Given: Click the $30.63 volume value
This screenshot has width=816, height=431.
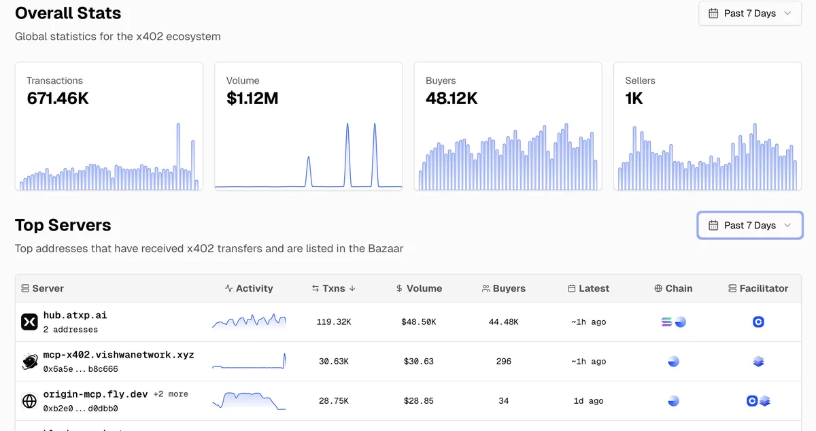Looking at the screenshot, I should point(419,361).
